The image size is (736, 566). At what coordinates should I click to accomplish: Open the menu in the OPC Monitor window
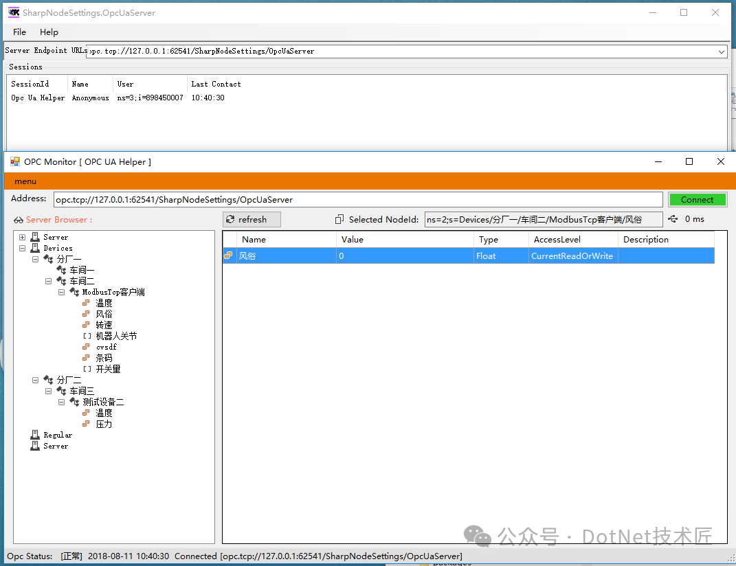(25, 181)
